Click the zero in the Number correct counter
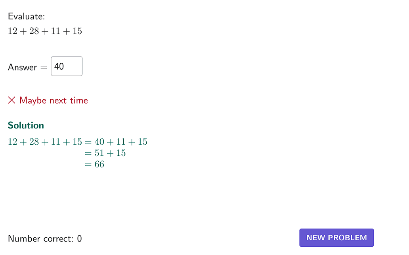The height and width of the screenshot is (255, 409). [80, 238]
